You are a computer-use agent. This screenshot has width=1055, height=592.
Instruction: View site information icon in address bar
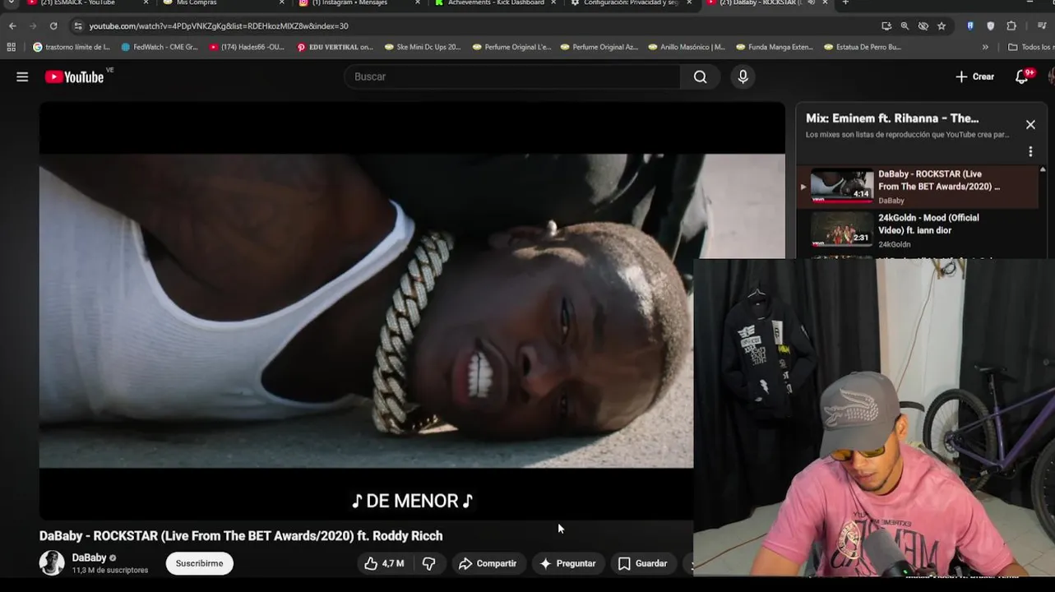pyautogui.click(x=78, y=25)
